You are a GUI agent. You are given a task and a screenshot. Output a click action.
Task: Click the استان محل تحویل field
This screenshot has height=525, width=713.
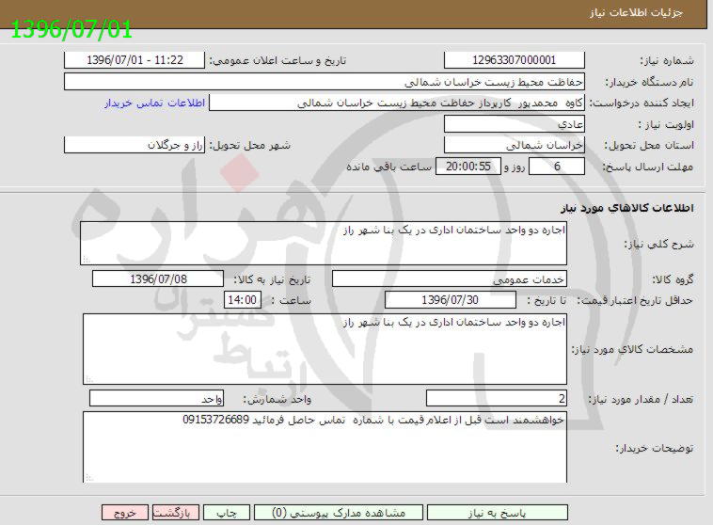[x=515, y=145]
